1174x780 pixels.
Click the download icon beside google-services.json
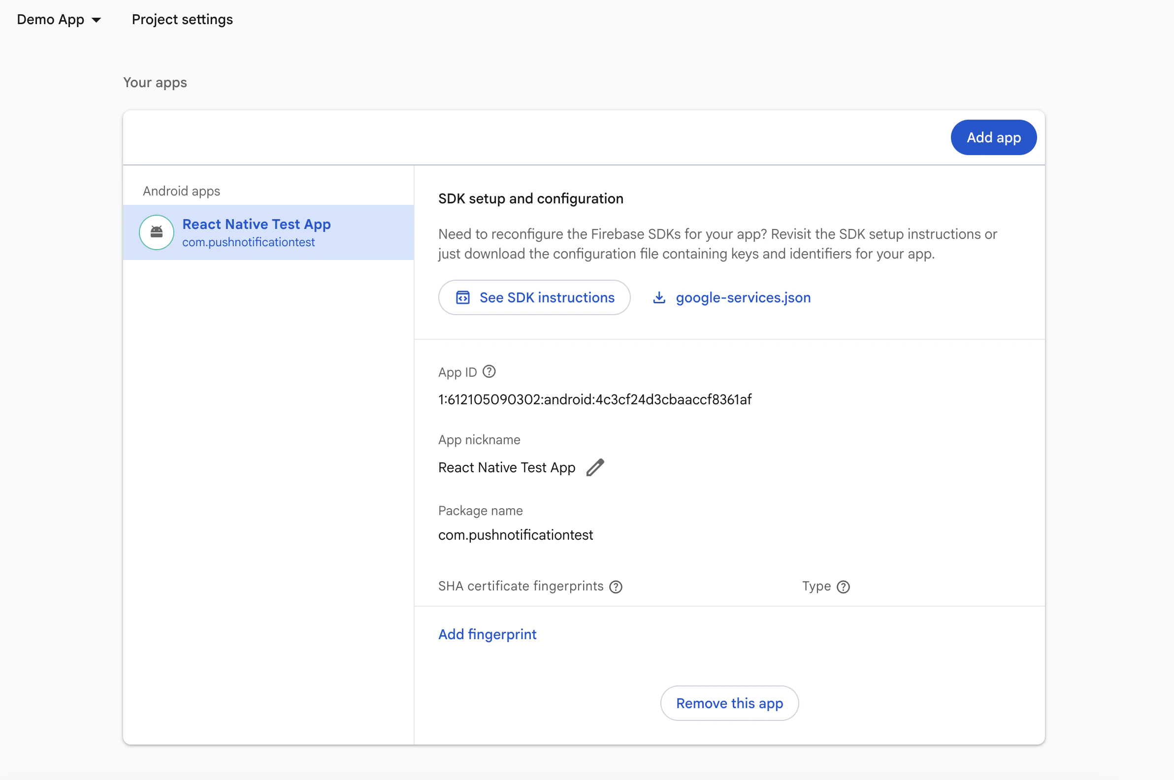[659, 297]
